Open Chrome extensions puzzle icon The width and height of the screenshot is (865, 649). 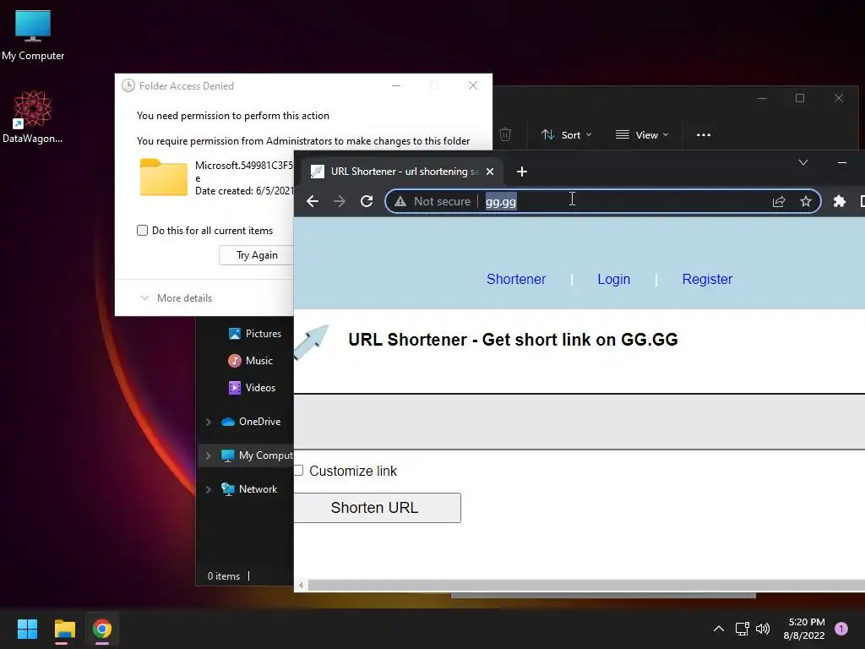click(839, 201)
